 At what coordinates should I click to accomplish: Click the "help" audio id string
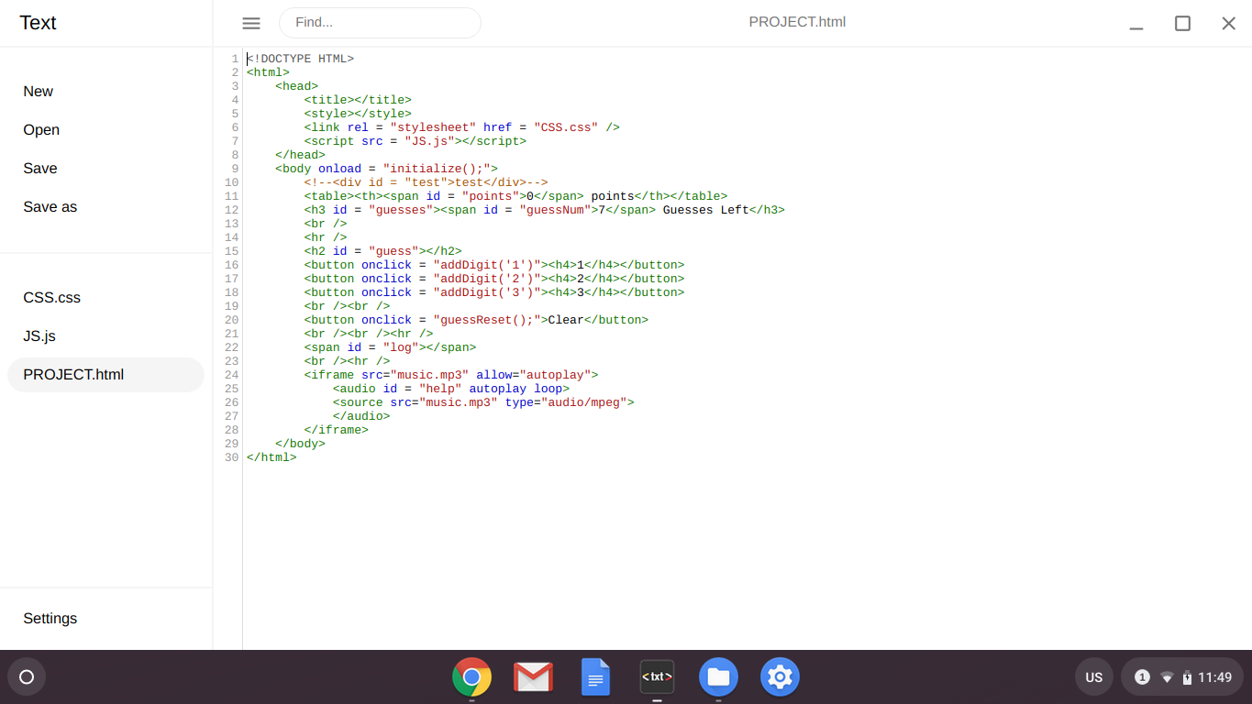[440, 389]
